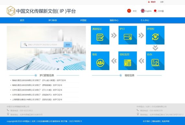Viewport: 185px width, 125px height.
Task: Click location pin under 中传悦众 contact
Action: point(138,114)
